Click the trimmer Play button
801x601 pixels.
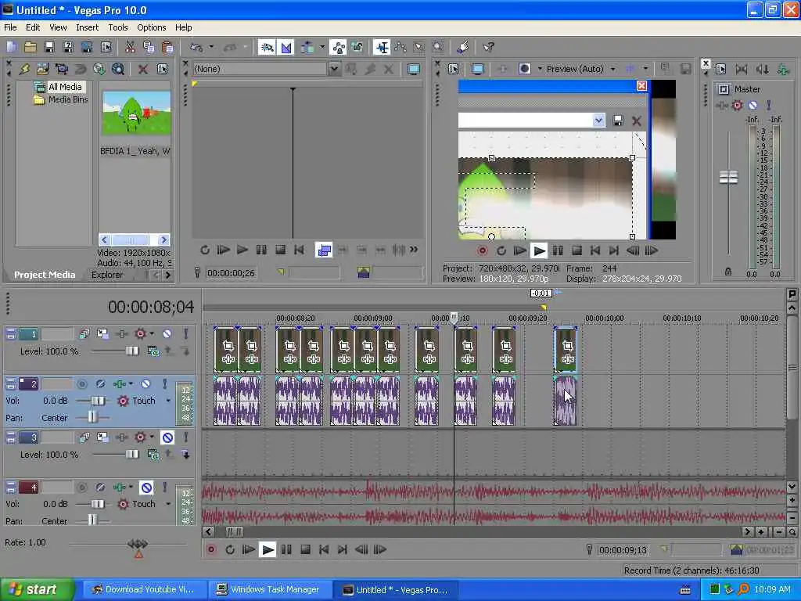point(242,250)
